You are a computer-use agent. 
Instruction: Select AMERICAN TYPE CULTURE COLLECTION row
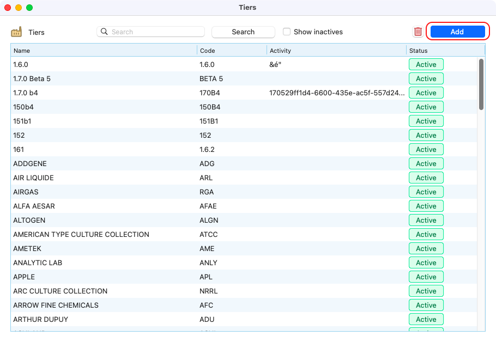(244, 235)
